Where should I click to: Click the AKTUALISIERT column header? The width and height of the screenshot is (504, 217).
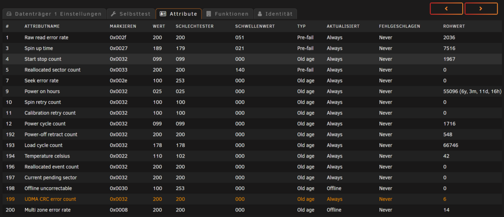tap(343, 26)
